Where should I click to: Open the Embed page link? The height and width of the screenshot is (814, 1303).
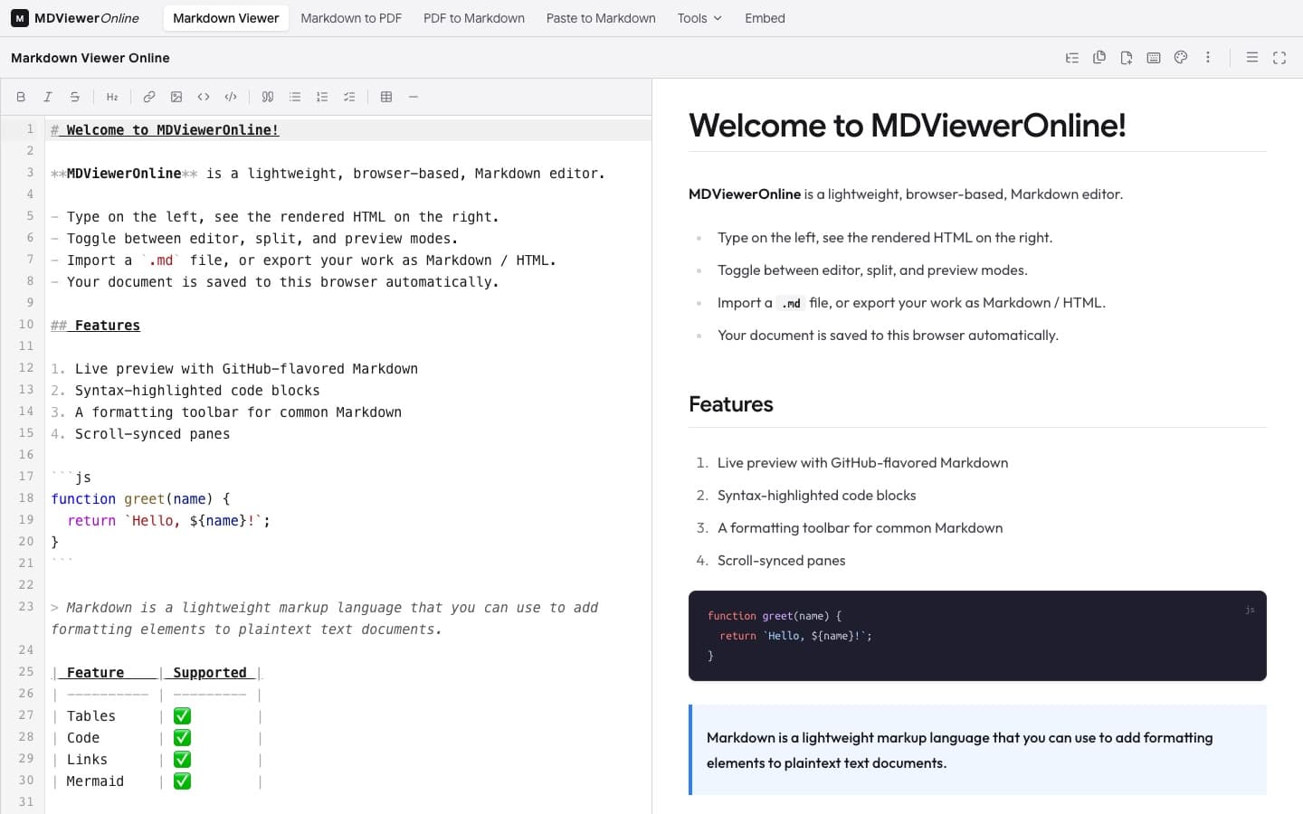[765, 18]
